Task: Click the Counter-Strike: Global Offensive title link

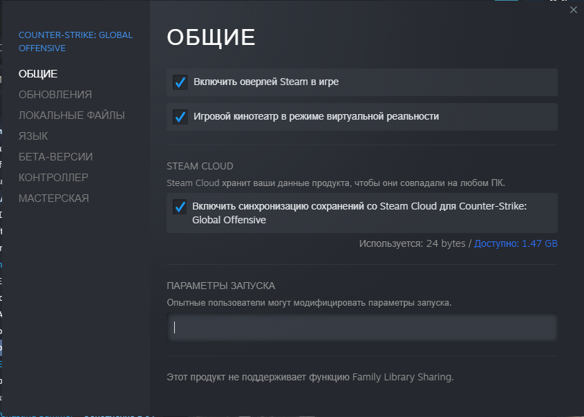Action: (x=75, y=41)
